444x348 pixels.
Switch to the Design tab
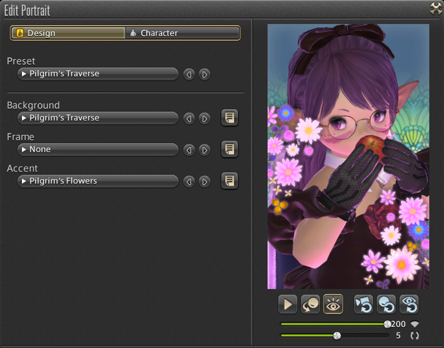[x=68, y=33]
